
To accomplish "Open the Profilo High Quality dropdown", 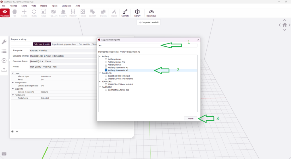I will tap(63, 67).
